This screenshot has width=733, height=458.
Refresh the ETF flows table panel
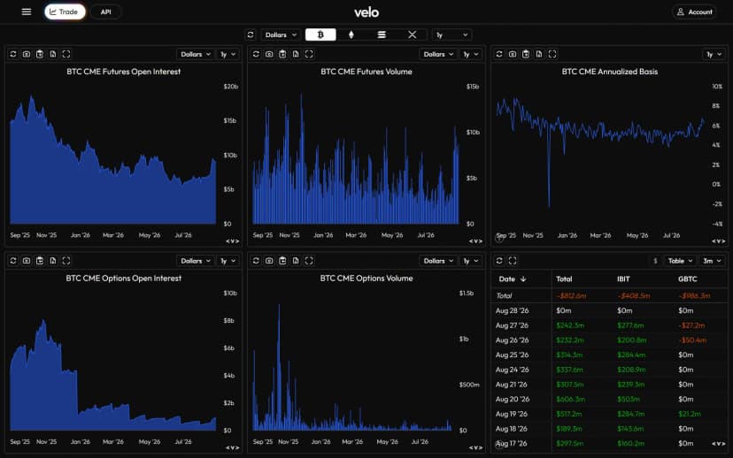(499, 261)
